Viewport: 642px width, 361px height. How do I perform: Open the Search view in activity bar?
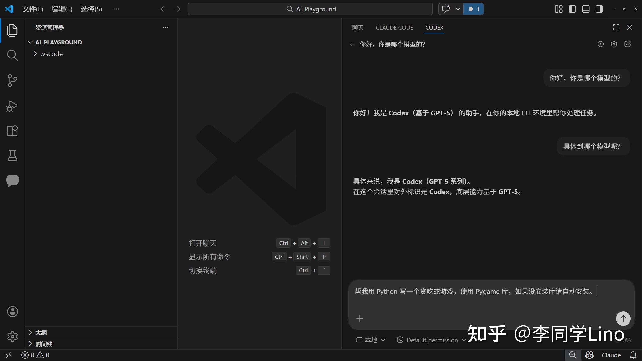(12, 55)
